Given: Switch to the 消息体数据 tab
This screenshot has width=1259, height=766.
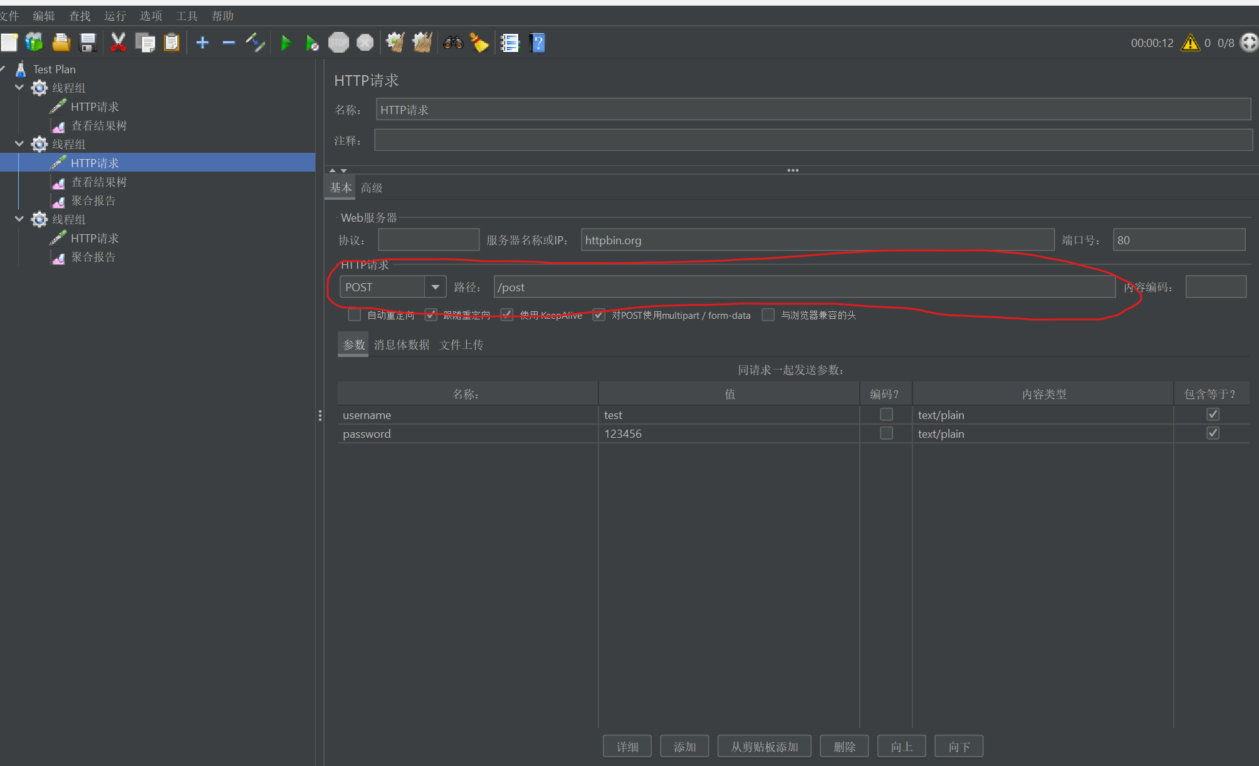Looking at the screenshot, I should pyautogui.click(x=402, y=344).
